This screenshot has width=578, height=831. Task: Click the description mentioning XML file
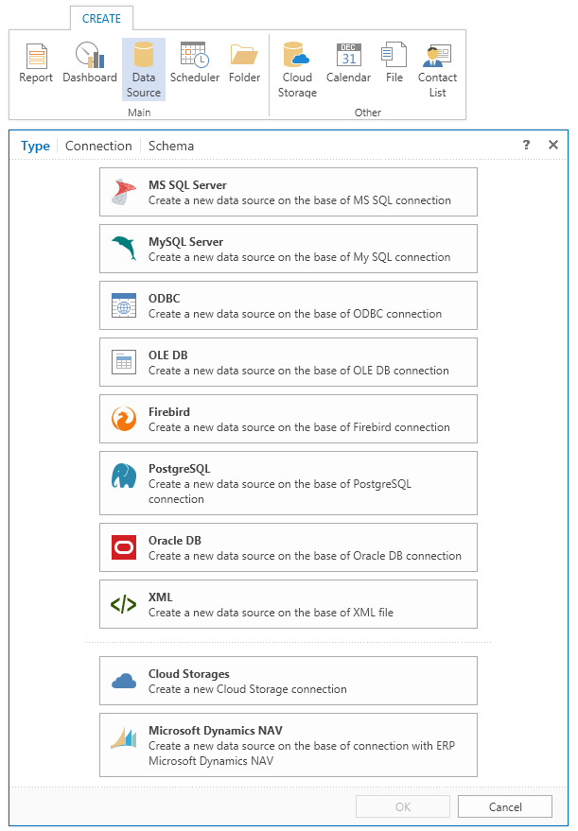(x=271, y=613)
